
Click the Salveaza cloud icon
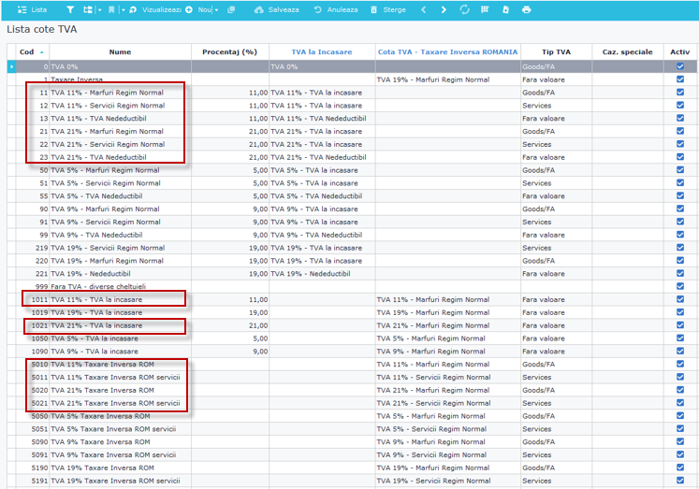point(258,9)
